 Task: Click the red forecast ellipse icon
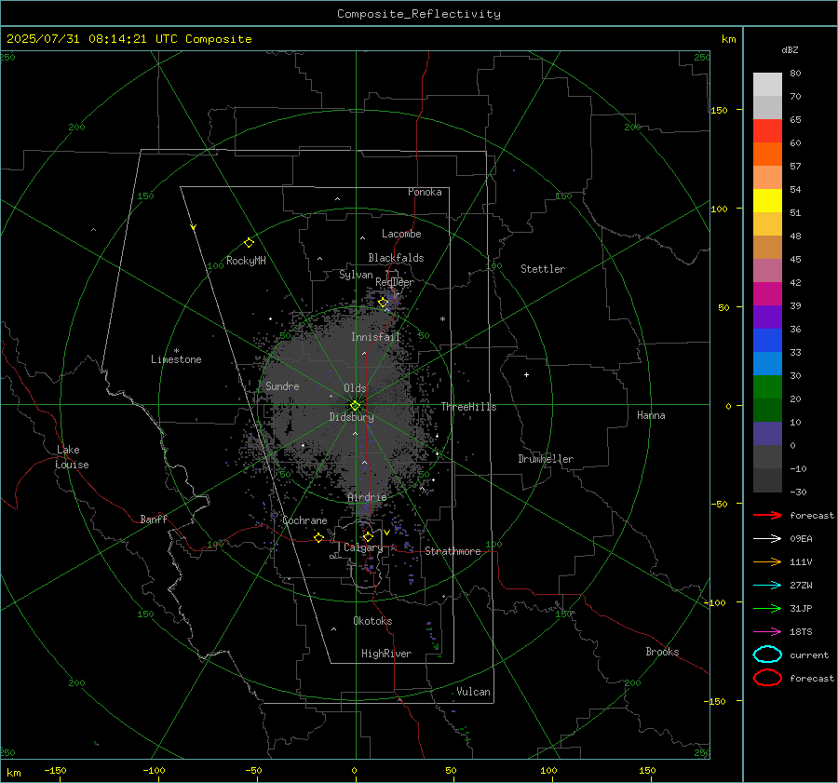[767, 678]
